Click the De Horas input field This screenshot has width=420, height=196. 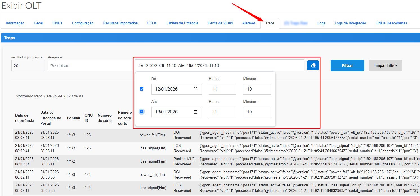pos(222,89)
